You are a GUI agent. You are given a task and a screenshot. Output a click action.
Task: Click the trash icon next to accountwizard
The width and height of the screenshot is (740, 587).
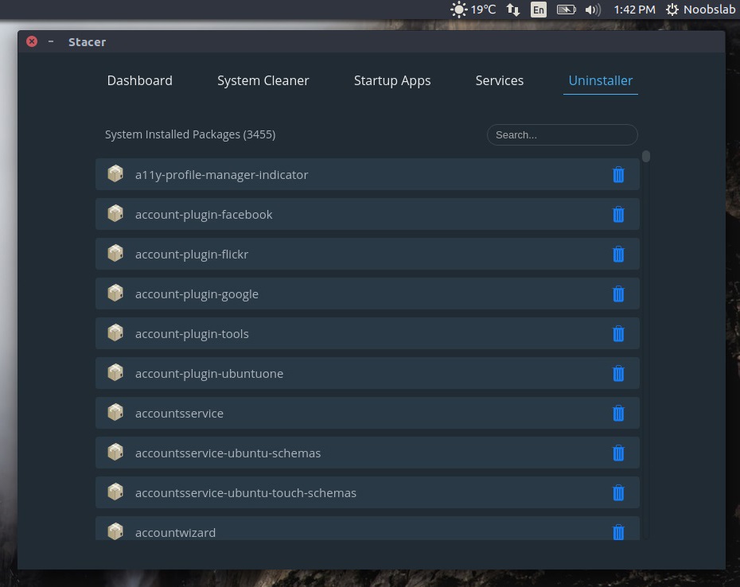618,532
